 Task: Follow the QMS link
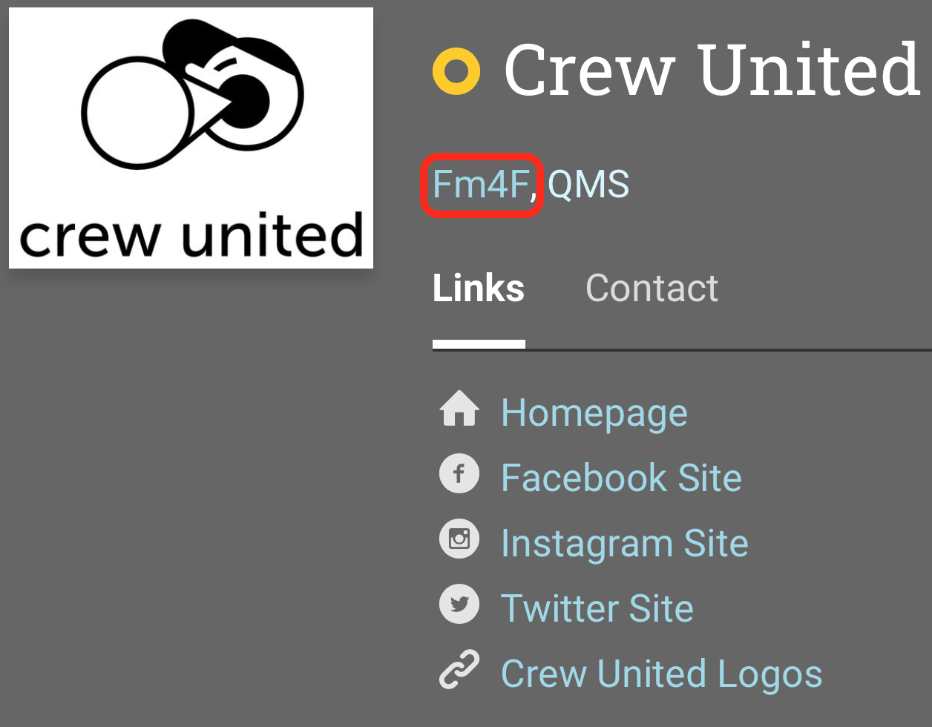click(588, 184)
